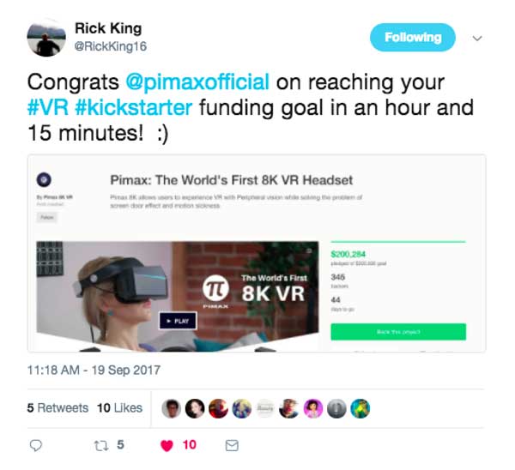Toggle the Following button
The width and height of the screenshot is (515, 470).
[413, 38]
